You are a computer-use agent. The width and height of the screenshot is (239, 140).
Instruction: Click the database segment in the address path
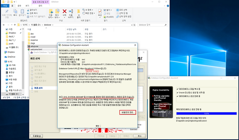point(47,25)
